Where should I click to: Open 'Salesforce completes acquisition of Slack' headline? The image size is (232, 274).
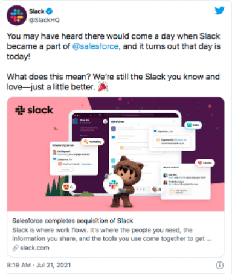tap(72, 221)
